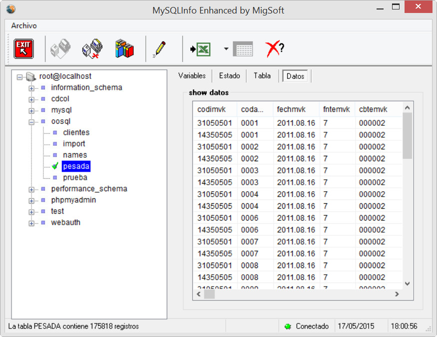Viewport: 437px width, 337px height.
Task: Click the codimvk column header
Action: pos(212,109)
